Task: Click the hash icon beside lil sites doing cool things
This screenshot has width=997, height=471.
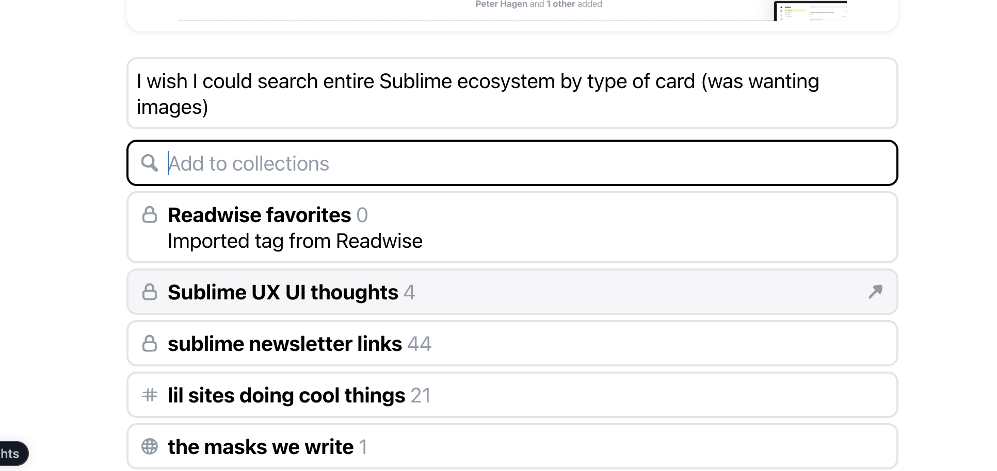Action: pos(150,395)
